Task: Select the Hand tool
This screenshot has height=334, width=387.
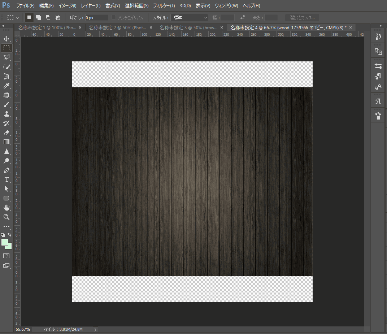Action: [6, 208]
